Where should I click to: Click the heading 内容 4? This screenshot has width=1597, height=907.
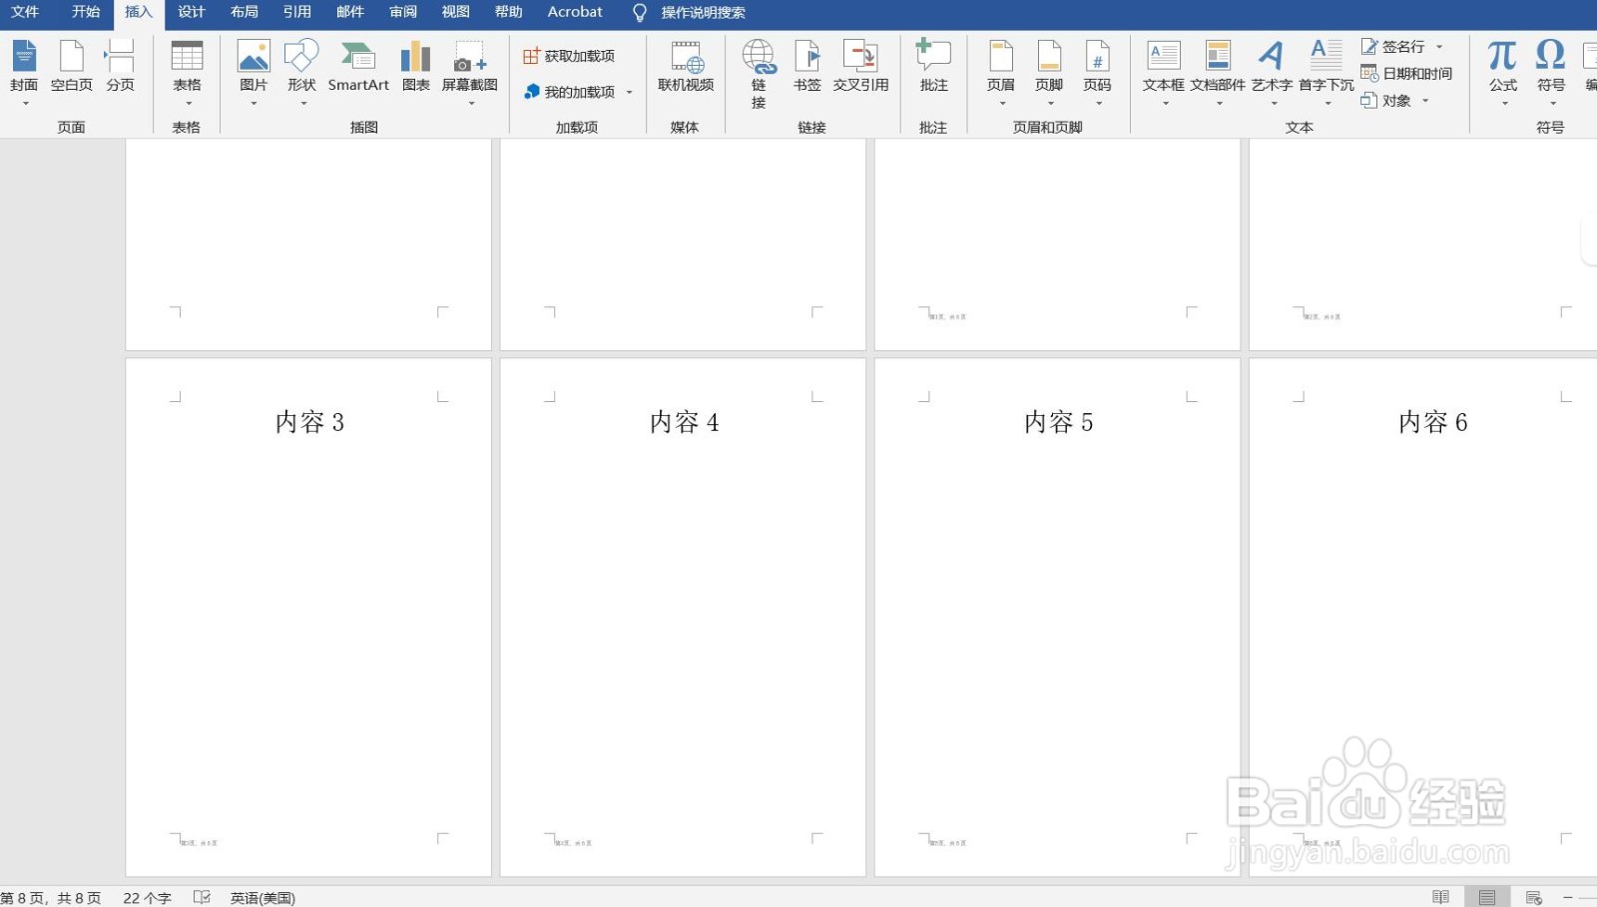(x=684, y=422)
